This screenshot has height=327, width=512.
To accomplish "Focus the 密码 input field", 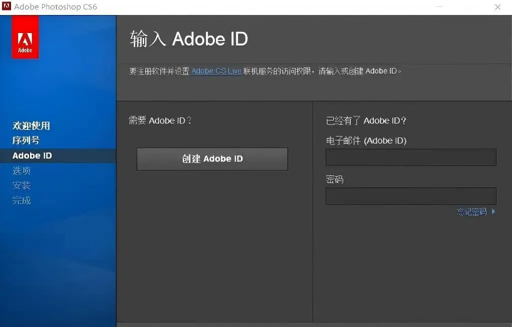I will tap(411, 196).
